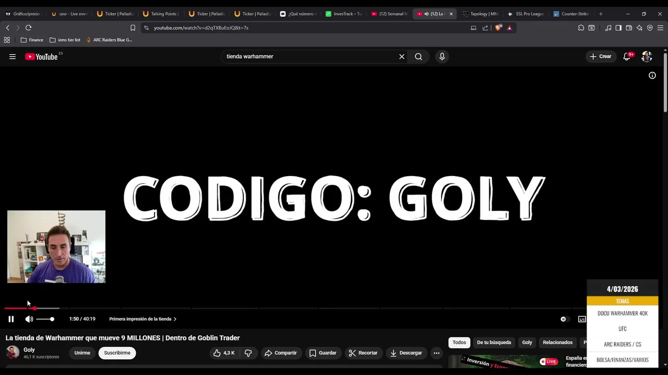Image resolution: width=668 pixels, height=375 pixels.
Task: Open the Brave wallet icon
Action: pyautogui.click(x=629, y=28)
